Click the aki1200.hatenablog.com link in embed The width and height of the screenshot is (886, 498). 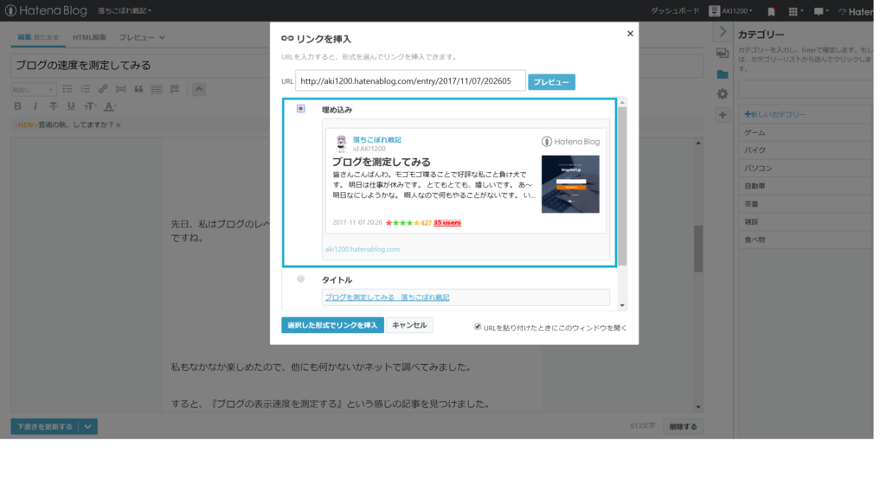(x=363, y=249)
